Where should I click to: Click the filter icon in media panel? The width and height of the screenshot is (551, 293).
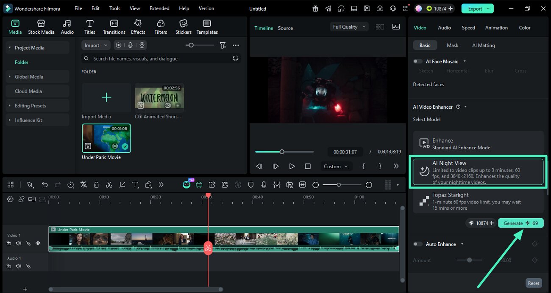(223, 45)
